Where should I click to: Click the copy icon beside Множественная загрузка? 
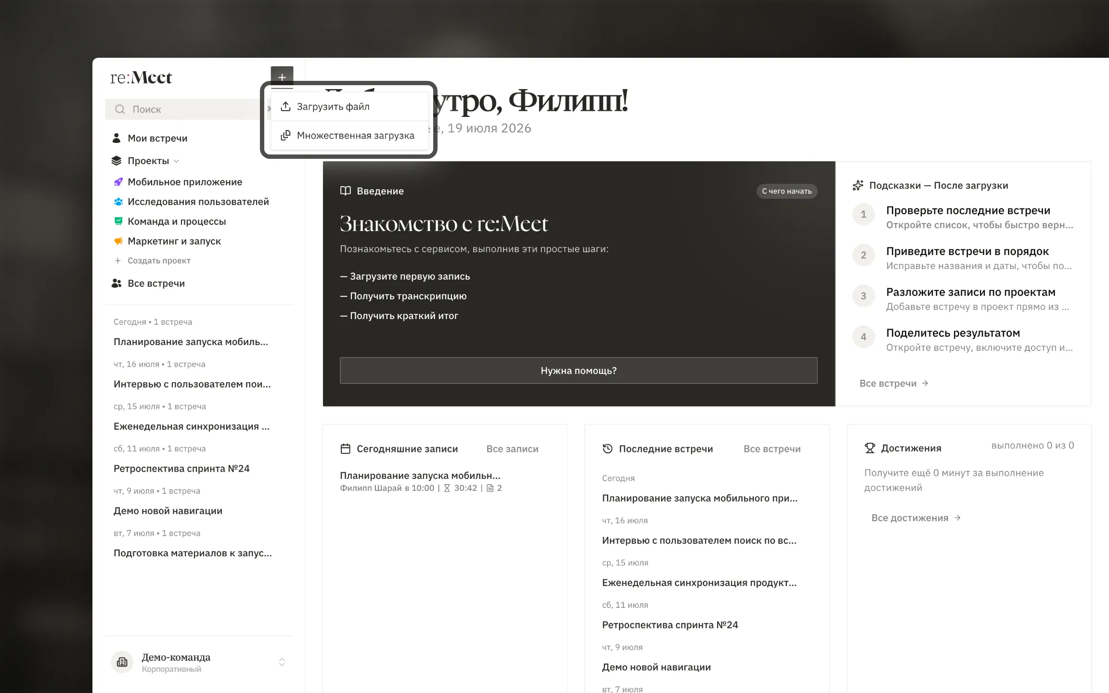coord(285,135)
